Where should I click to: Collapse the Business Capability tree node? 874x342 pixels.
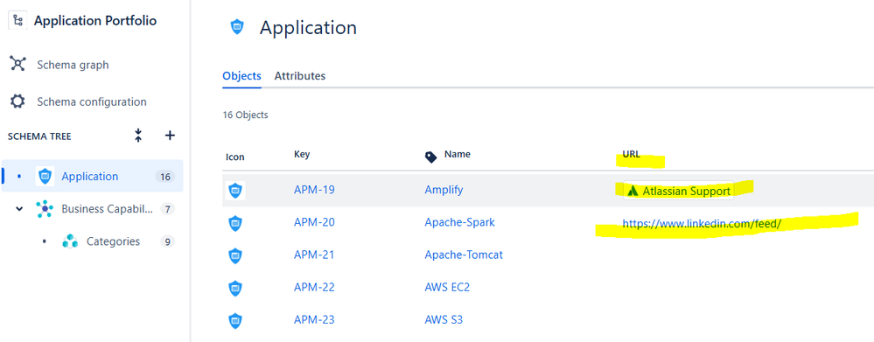(19, 209)
